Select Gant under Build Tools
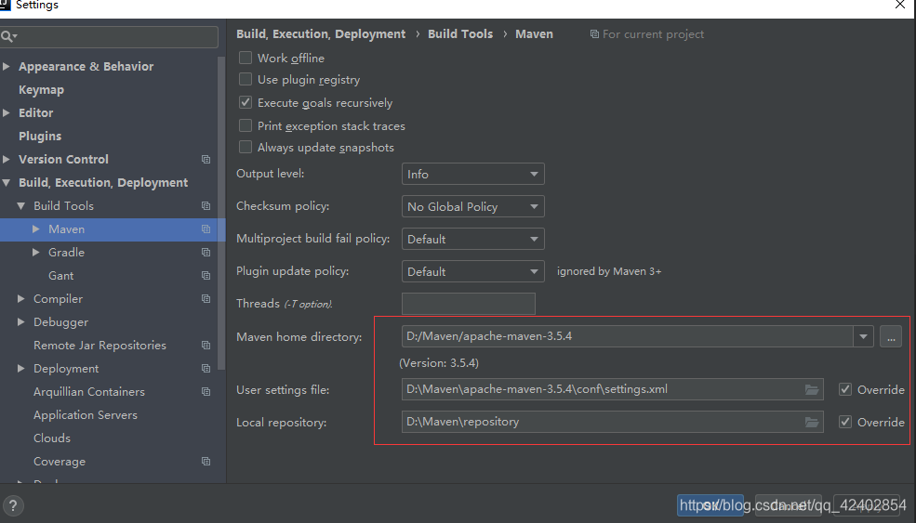This screenshot has width=916, height=523. pyautogui.click(x=60, y=276)
